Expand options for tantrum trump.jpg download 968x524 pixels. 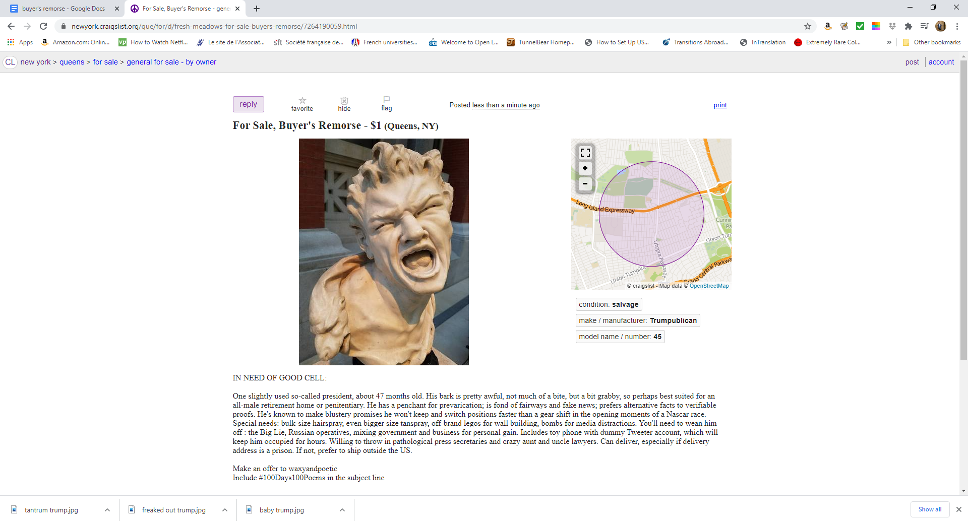[x=107, y=510]
